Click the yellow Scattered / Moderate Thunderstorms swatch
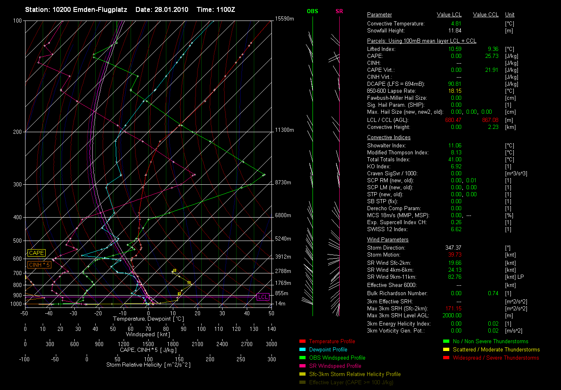The width and height of the screenshot is (561, 390). pos(446,349)
